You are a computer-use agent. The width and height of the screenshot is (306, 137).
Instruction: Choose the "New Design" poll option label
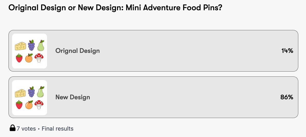73,97
